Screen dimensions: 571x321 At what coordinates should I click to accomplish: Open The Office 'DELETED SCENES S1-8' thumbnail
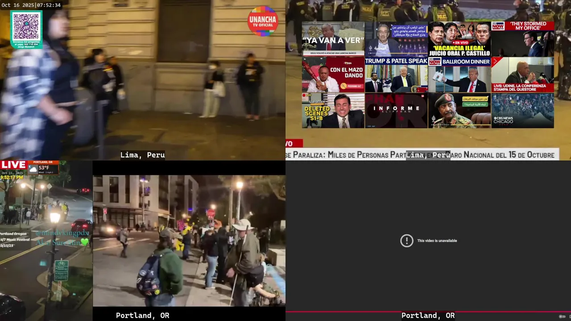tap(333, 110)
